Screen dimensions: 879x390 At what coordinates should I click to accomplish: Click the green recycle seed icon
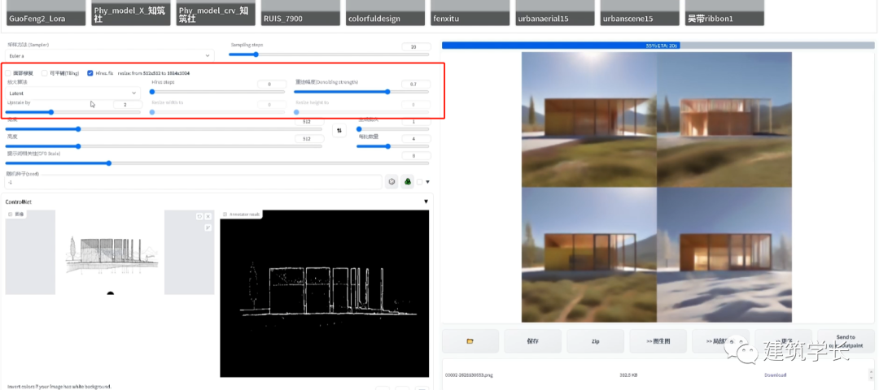pos(408,182)
